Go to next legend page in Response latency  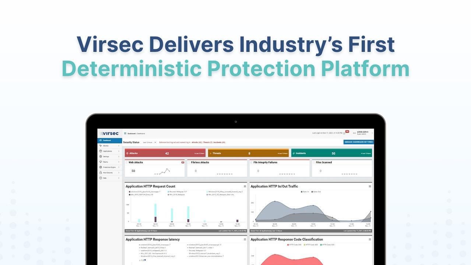145,260
